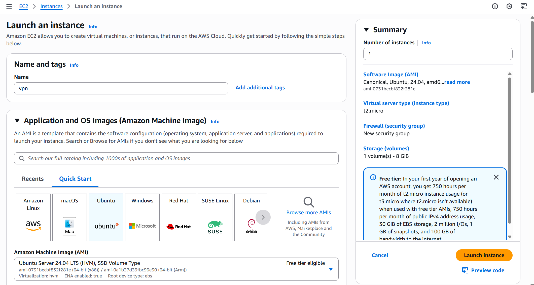Collapse the Summary panel triangle

click(x=366, y=30)
